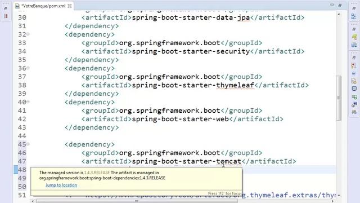Place cursor in spring-boot-starter-thymeleaf text
The width and height of the screenshot is (360, 203).
click(x=193, y=85)
